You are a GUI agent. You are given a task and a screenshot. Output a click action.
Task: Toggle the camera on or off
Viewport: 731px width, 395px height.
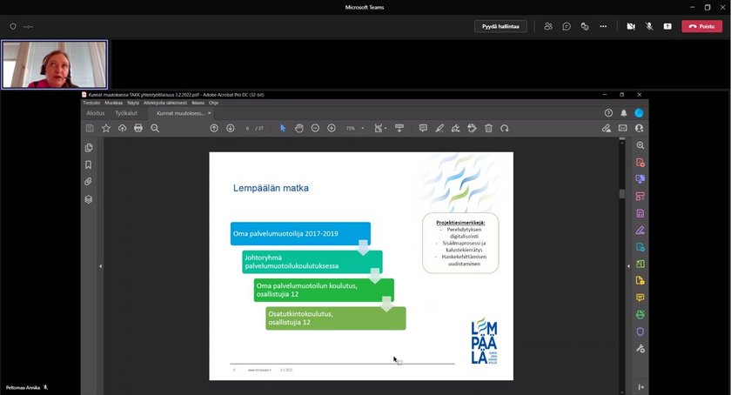(x=631, y=26)
